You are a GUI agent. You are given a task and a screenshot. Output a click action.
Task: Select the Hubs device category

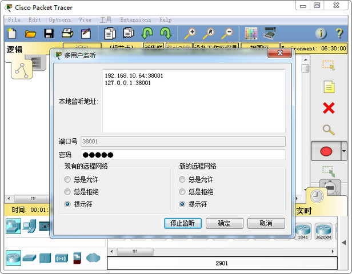pyautogui.click(x=45, y=258)
